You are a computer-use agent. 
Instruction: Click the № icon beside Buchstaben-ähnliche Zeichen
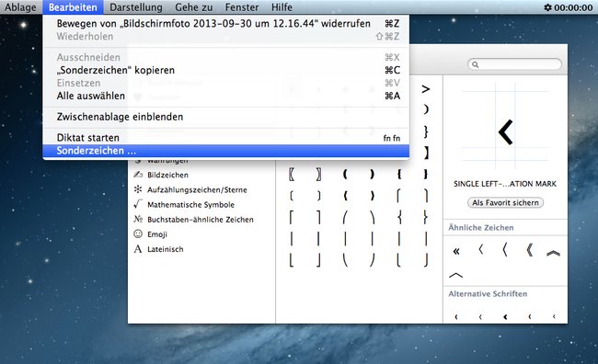(138, 219)
